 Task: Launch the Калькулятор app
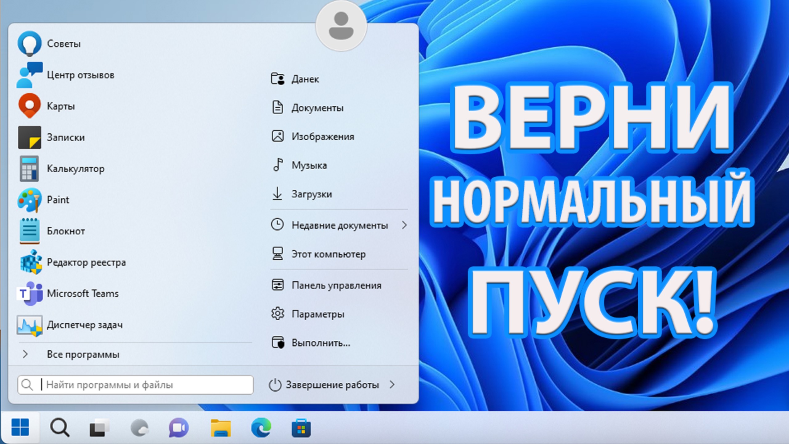tap(76, 169)
